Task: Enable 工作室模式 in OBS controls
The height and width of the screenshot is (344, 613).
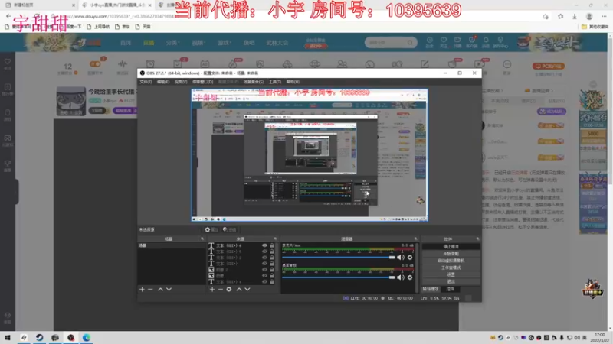Action: (451, 268)
